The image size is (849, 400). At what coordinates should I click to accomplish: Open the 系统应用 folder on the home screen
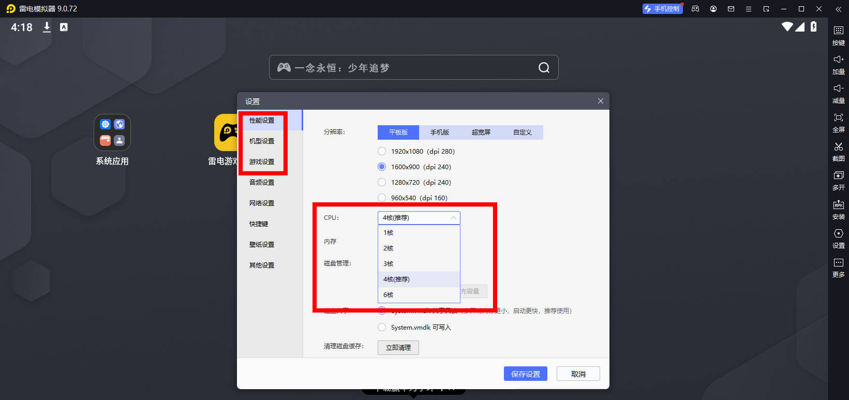pyautogui.click(x=112, y=133)
